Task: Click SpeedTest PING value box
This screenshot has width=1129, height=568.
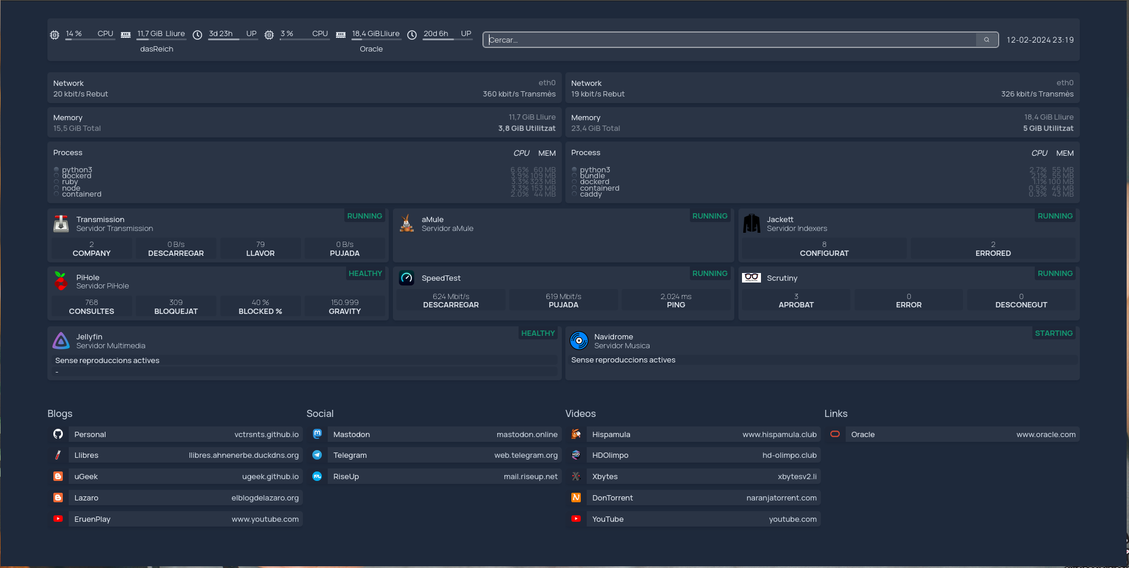Action: click(x=676, y=300)
